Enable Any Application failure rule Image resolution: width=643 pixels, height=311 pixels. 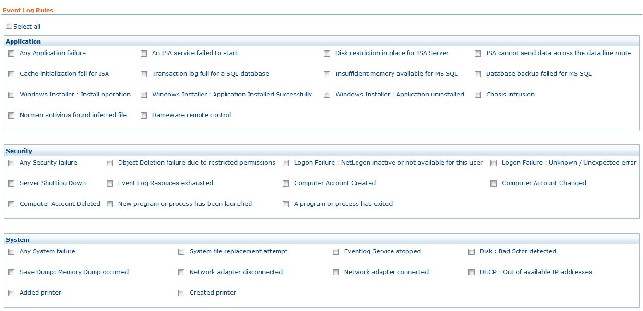12,54
